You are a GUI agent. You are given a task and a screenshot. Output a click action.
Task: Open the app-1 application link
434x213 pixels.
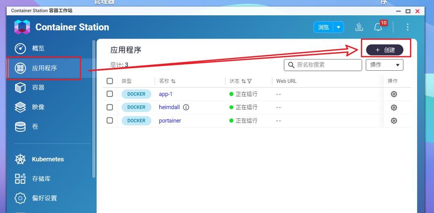pyautogui.click(x=166, y=94)
